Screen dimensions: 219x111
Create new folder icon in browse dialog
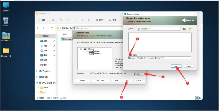point(190,29)
